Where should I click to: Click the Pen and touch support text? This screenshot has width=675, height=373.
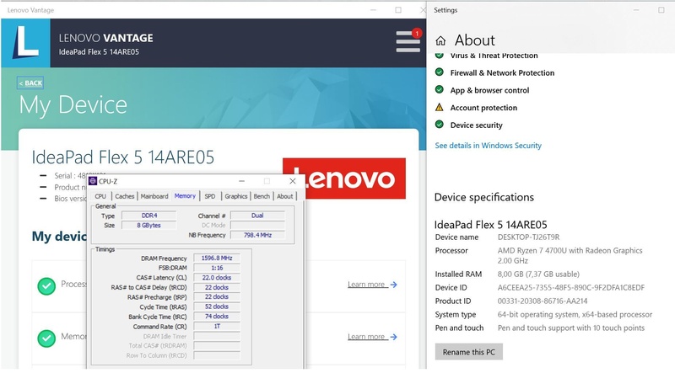(x=571, y=328)
